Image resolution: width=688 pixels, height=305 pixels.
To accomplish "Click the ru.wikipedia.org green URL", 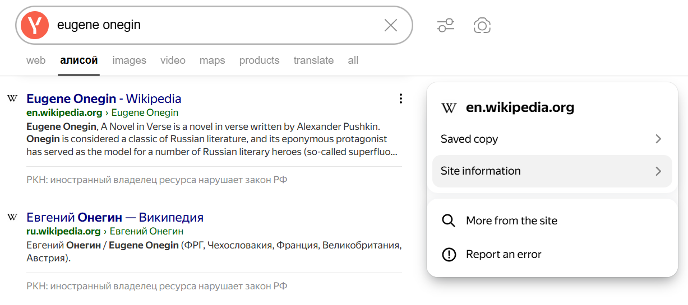I will (x=63, y=231).
